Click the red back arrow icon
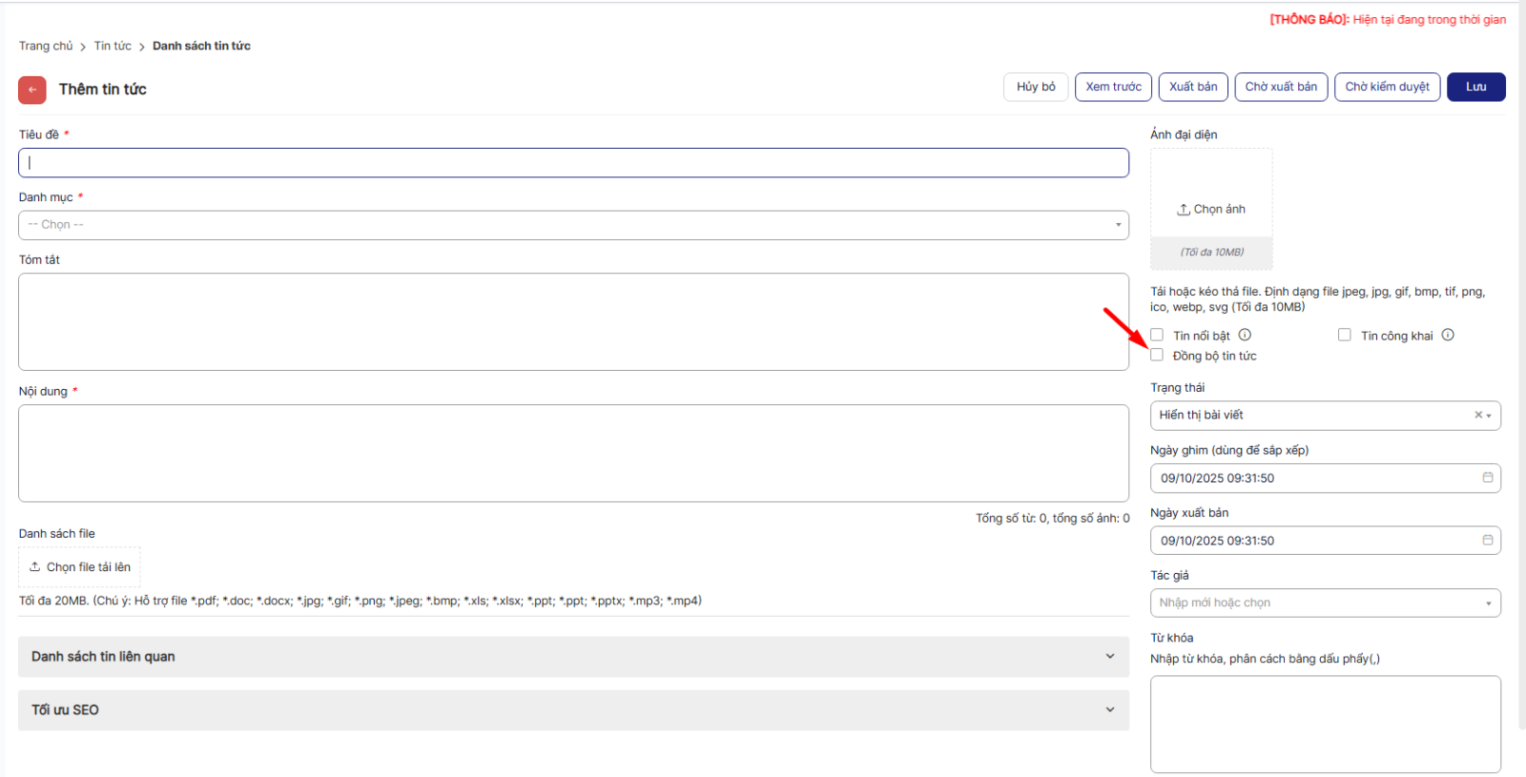1526x777 pixels. (32, 90)
